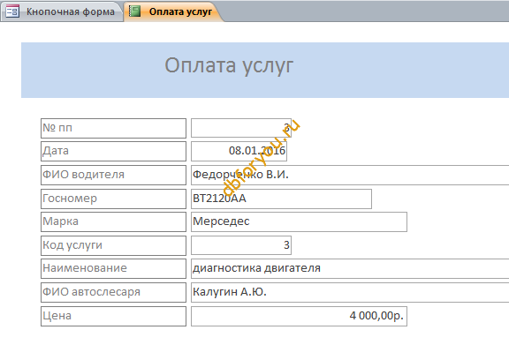Click the Наименование field диагностика двигателя

click(350, 268)
